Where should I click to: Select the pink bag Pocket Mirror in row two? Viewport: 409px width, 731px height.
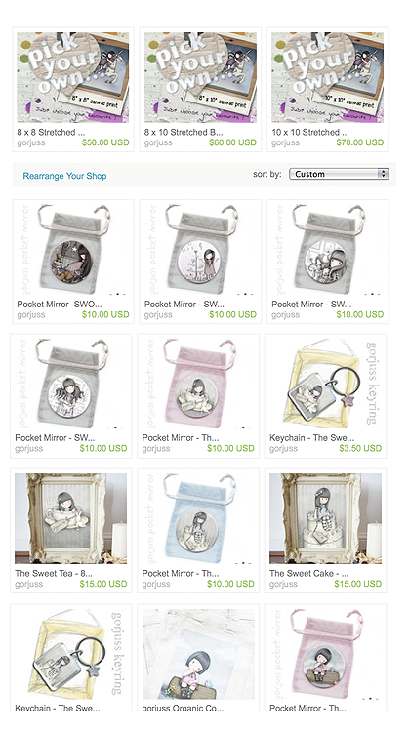[198, 384]
